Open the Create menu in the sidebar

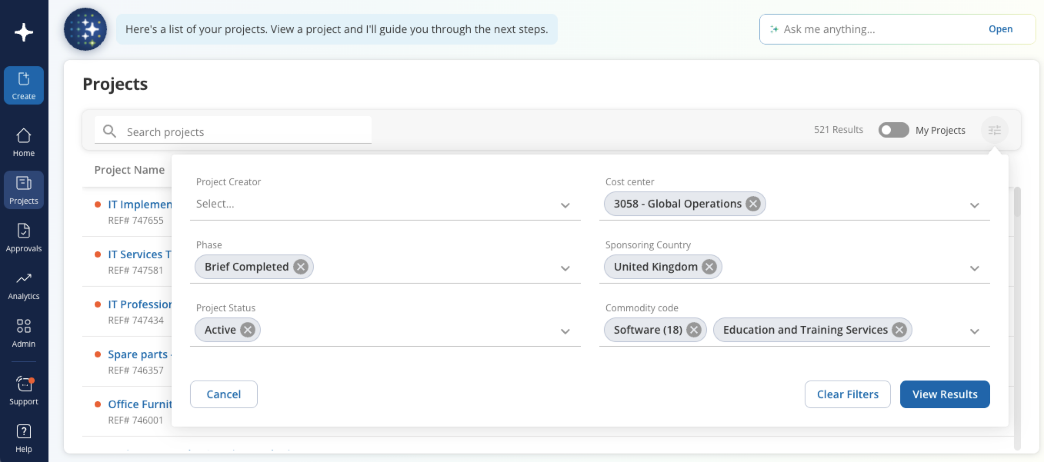point(24,86)
